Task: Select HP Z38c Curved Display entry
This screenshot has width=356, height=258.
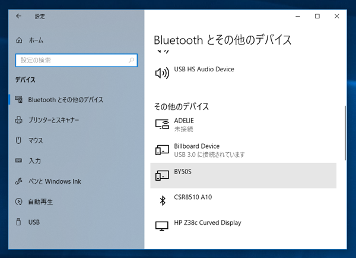Action: (x=243, y=226)
